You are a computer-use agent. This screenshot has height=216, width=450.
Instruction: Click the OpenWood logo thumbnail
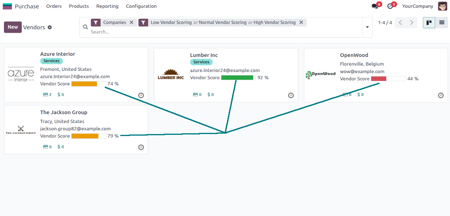321,74
